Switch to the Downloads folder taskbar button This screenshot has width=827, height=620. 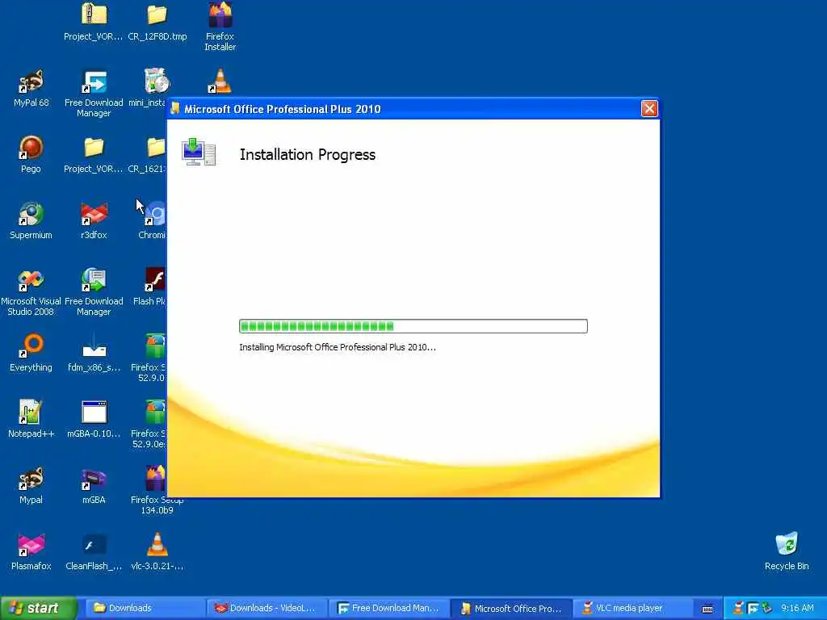coord(144,609)
